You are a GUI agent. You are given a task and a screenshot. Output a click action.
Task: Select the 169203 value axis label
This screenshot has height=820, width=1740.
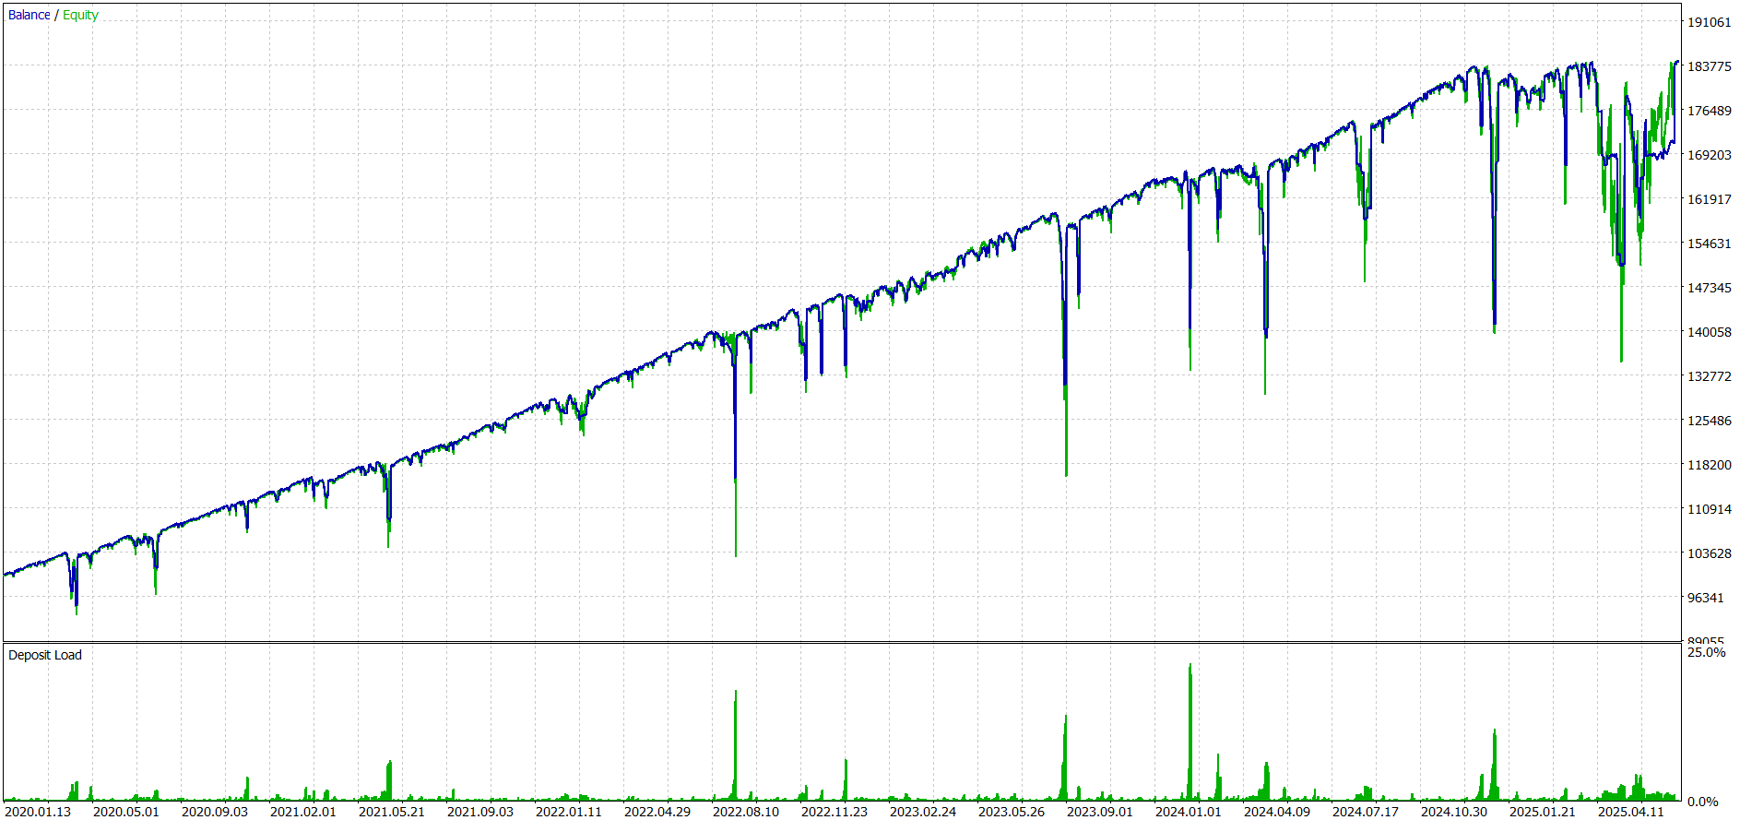1709,155
